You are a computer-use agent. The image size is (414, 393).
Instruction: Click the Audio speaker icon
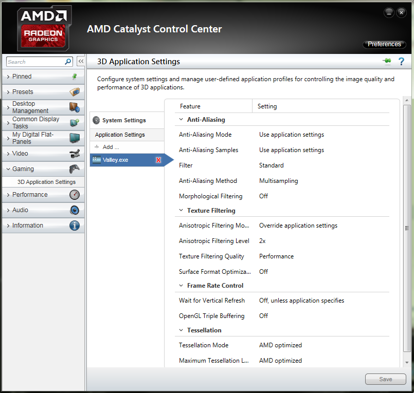pyautogui.click(x=75, y=210)
